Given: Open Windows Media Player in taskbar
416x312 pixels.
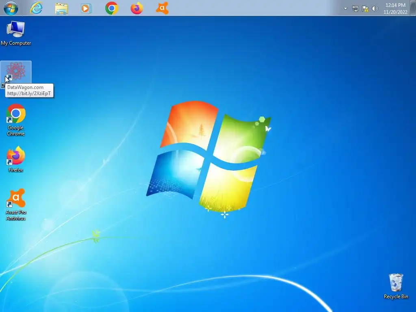Looking at the screenshot, I should (86, 9).
